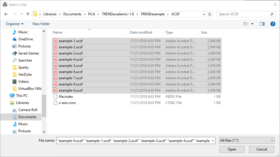Toggle the preview pane icon
This screenshot has width=280, height=157.
262,24
